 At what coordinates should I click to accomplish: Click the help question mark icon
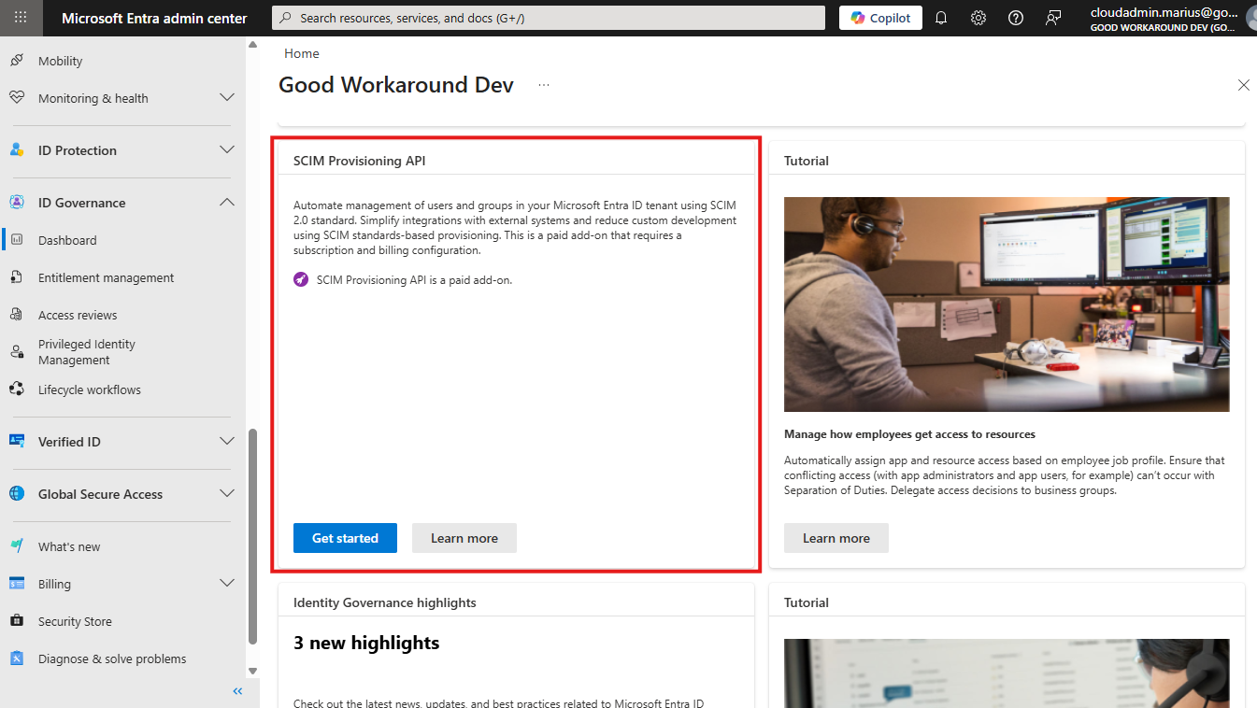(x=1016, y=18)
